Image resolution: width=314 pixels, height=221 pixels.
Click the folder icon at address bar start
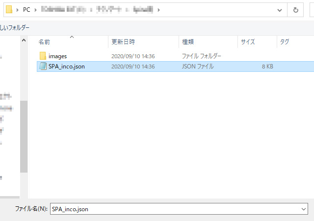pos(8,10)
